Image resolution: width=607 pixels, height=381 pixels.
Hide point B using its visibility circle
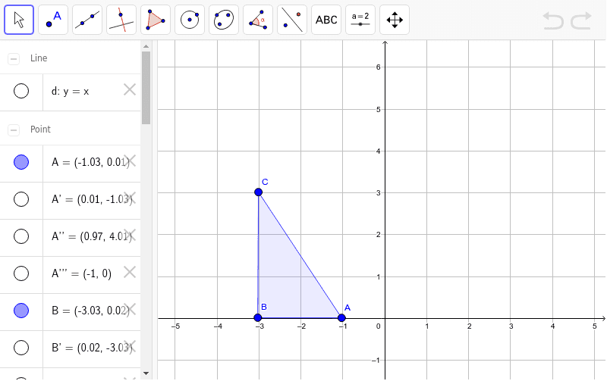(21, 311)
